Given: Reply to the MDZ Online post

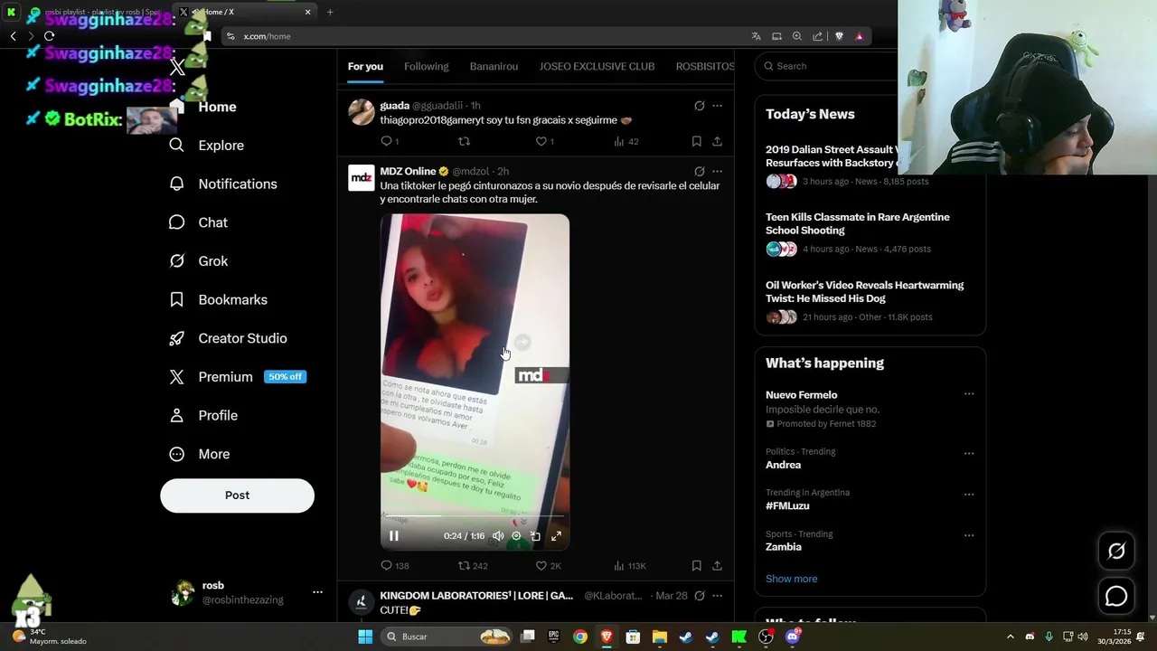Looking at the screenshot, I should [x=395, y=566].
